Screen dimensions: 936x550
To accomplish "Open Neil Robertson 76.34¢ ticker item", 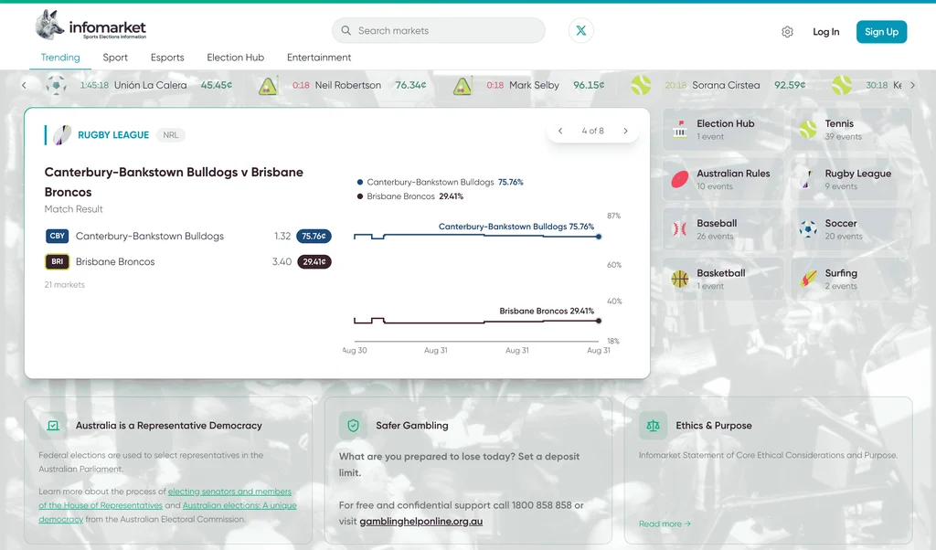I will 343,85.
